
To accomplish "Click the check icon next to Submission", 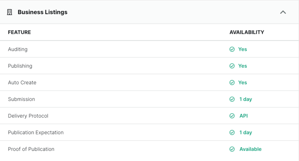I will [232, 99].
